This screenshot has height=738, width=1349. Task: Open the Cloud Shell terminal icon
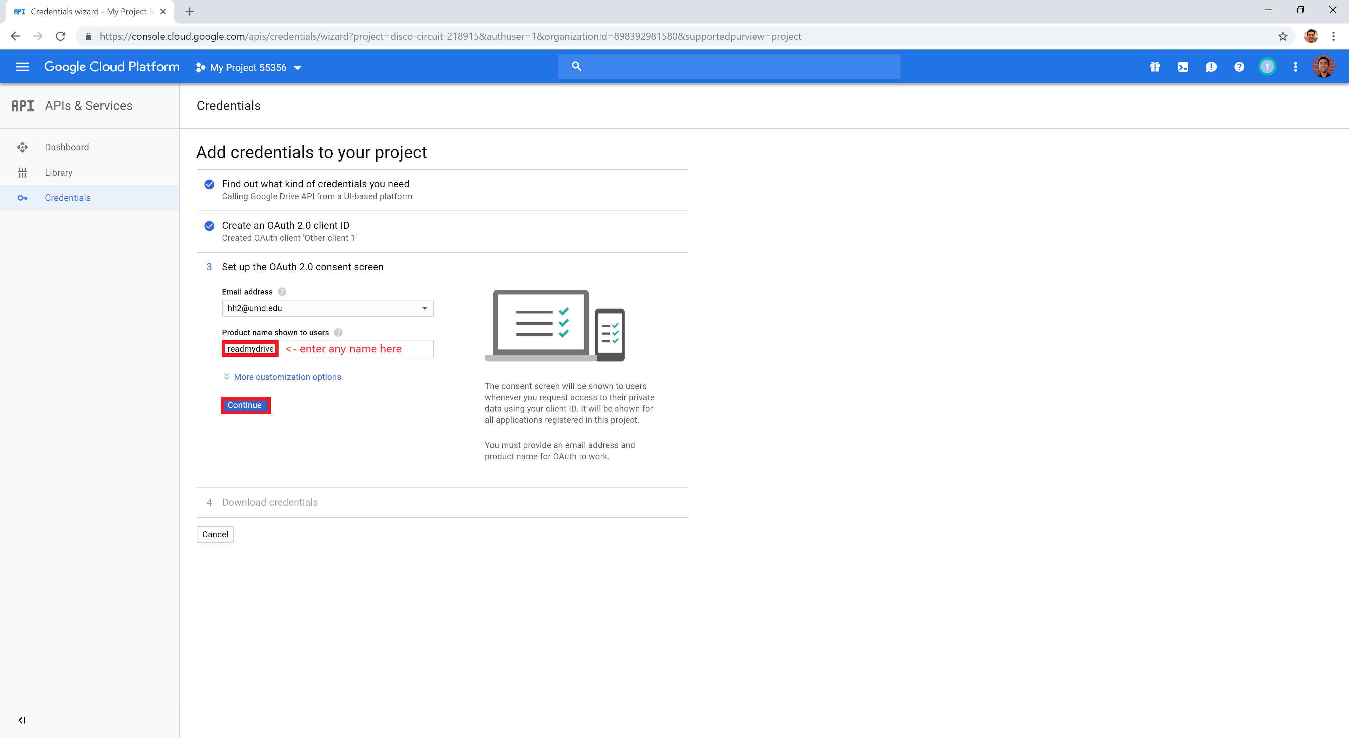pyautogui.click(x=1183, y=66)
